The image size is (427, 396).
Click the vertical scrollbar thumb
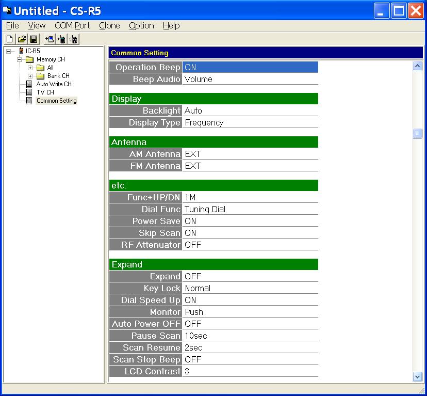coord(417,133)
